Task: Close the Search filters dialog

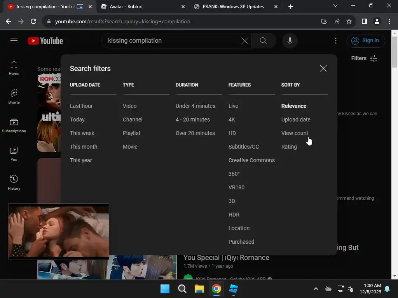Action: click(x=323, y=68)
